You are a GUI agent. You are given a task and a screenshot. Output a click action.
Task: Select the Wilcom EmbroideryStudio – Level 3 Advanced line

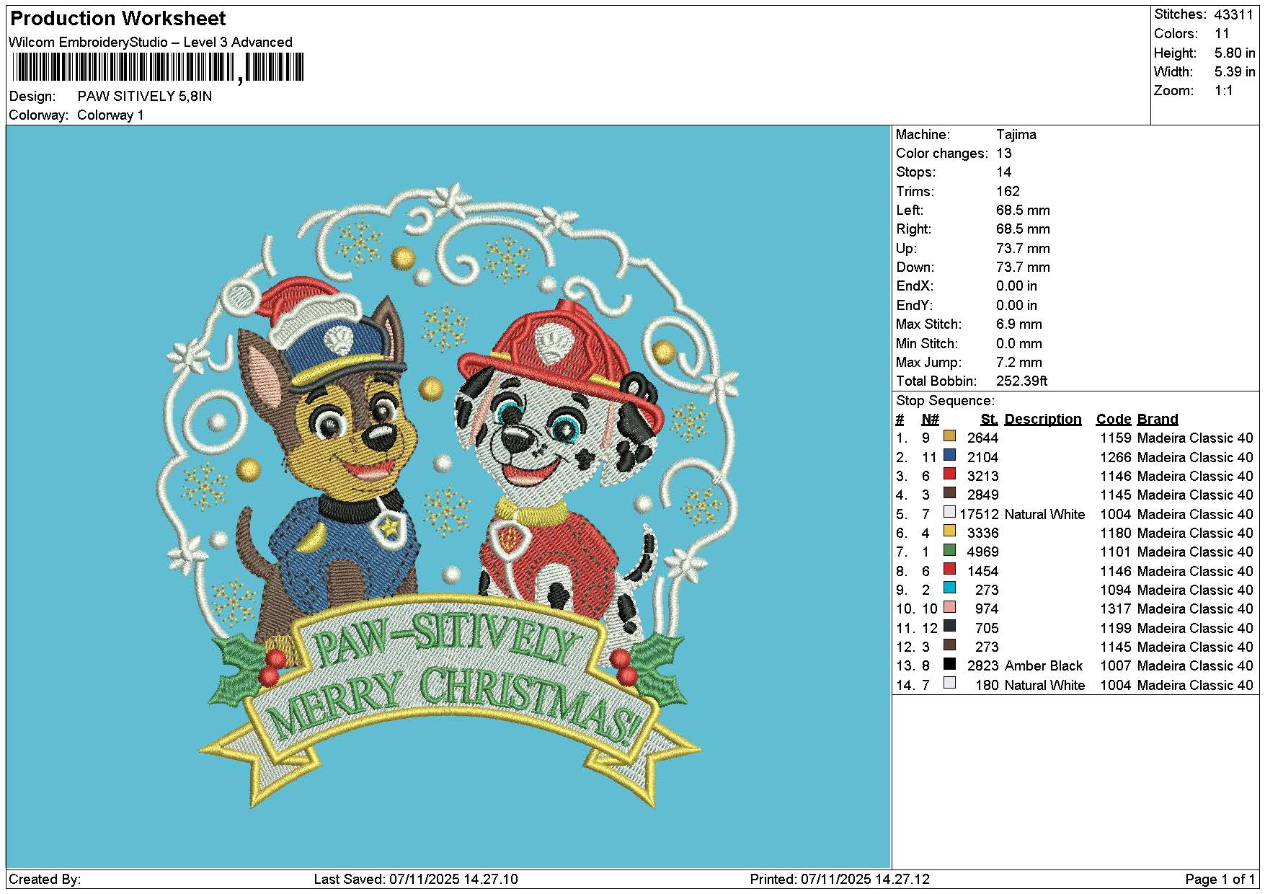tap(151, 42)
